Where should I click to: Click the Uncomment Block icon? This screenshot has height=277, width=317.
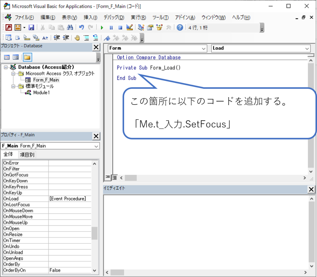tap(95, 38)
